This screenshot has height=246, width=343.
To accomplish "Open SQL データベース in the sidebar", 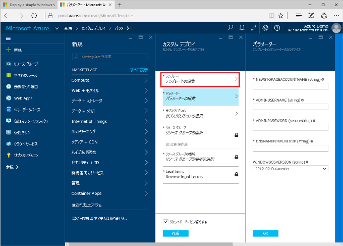I will (x=23, y=110).
